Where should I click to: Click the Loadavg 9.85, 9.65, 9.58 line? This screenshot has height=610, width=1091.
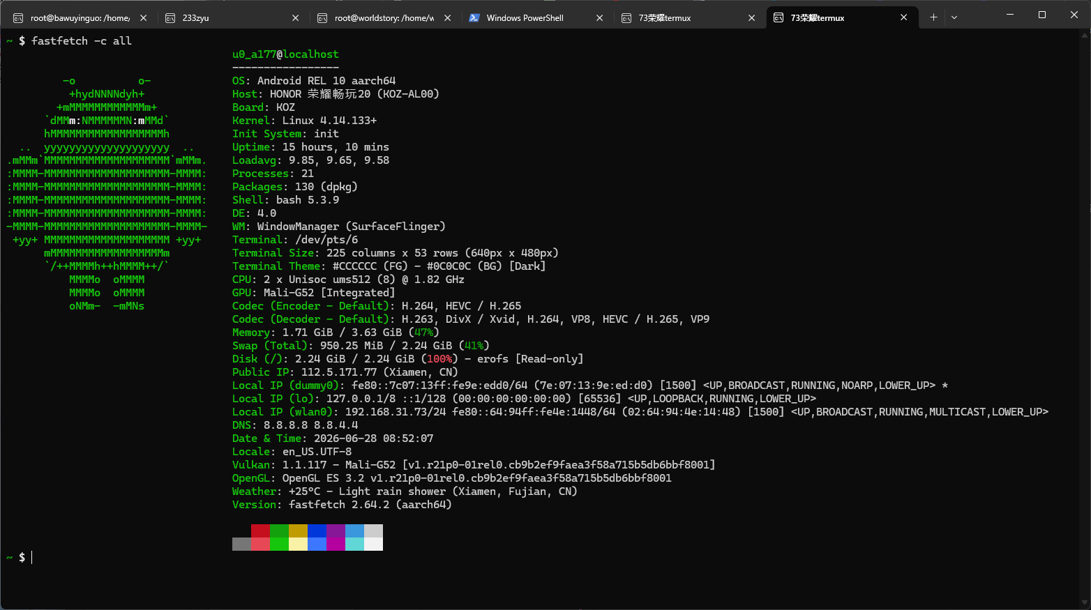click(310, 160)
